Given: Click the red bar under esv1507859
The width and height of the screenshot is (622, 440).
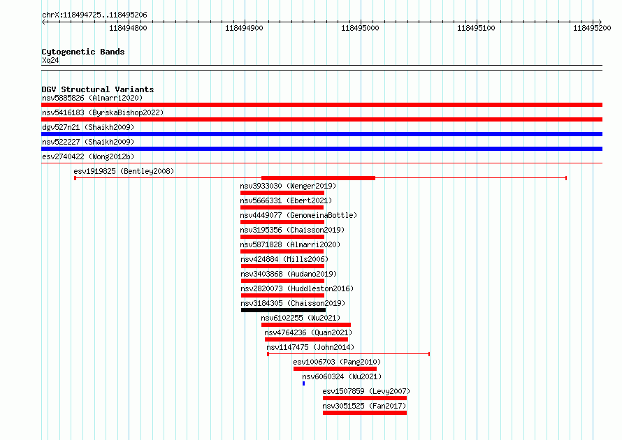Looking at the screenshot, I should tap(365, 398).
